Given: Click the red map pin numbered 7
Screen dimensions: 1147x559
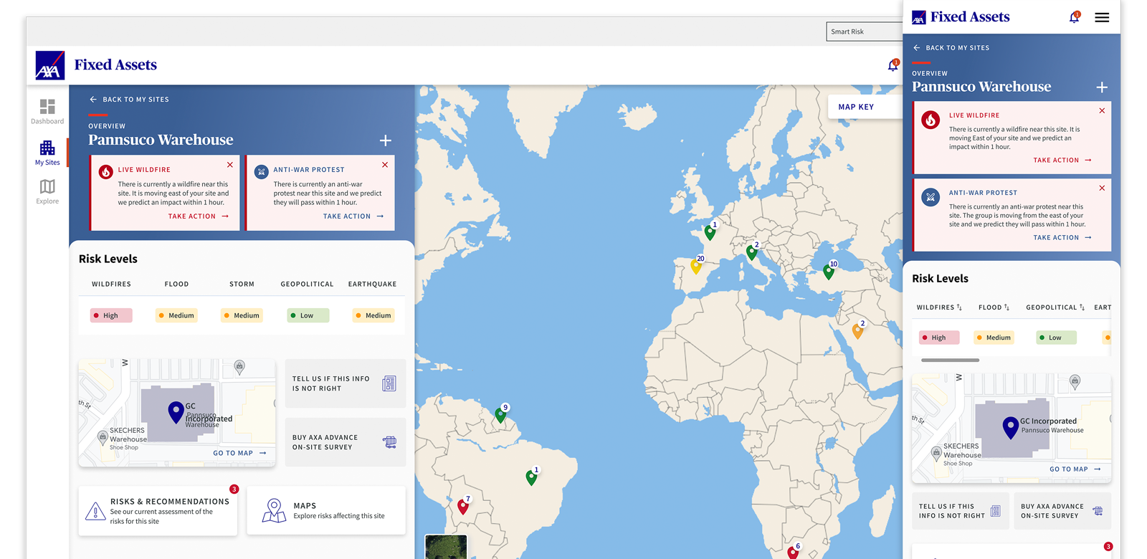Looking at the screenshot, I should (x=463, y=507).
